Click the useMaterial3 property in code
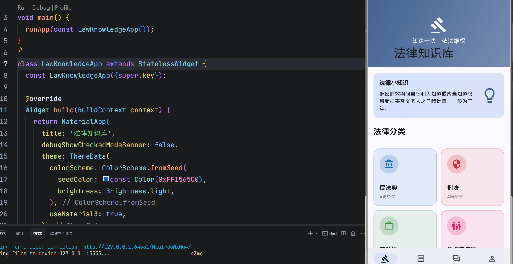 [74, 214]
